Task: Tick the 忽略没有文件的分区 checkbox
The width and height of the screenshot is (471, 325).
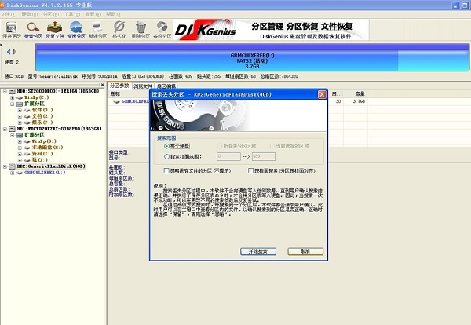Action: coord(166,171)
